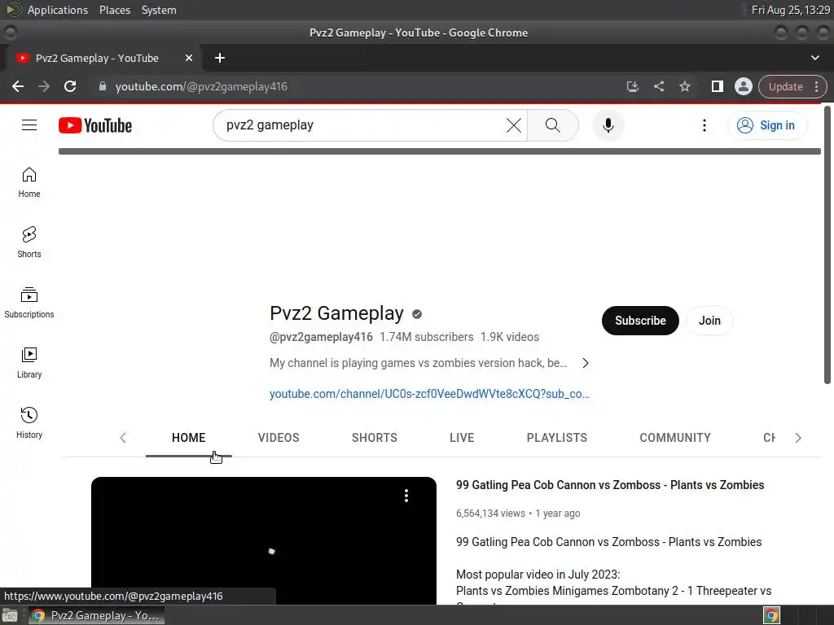Click the YouTube logo
The image size is (834, 625).
click(95, 125)
